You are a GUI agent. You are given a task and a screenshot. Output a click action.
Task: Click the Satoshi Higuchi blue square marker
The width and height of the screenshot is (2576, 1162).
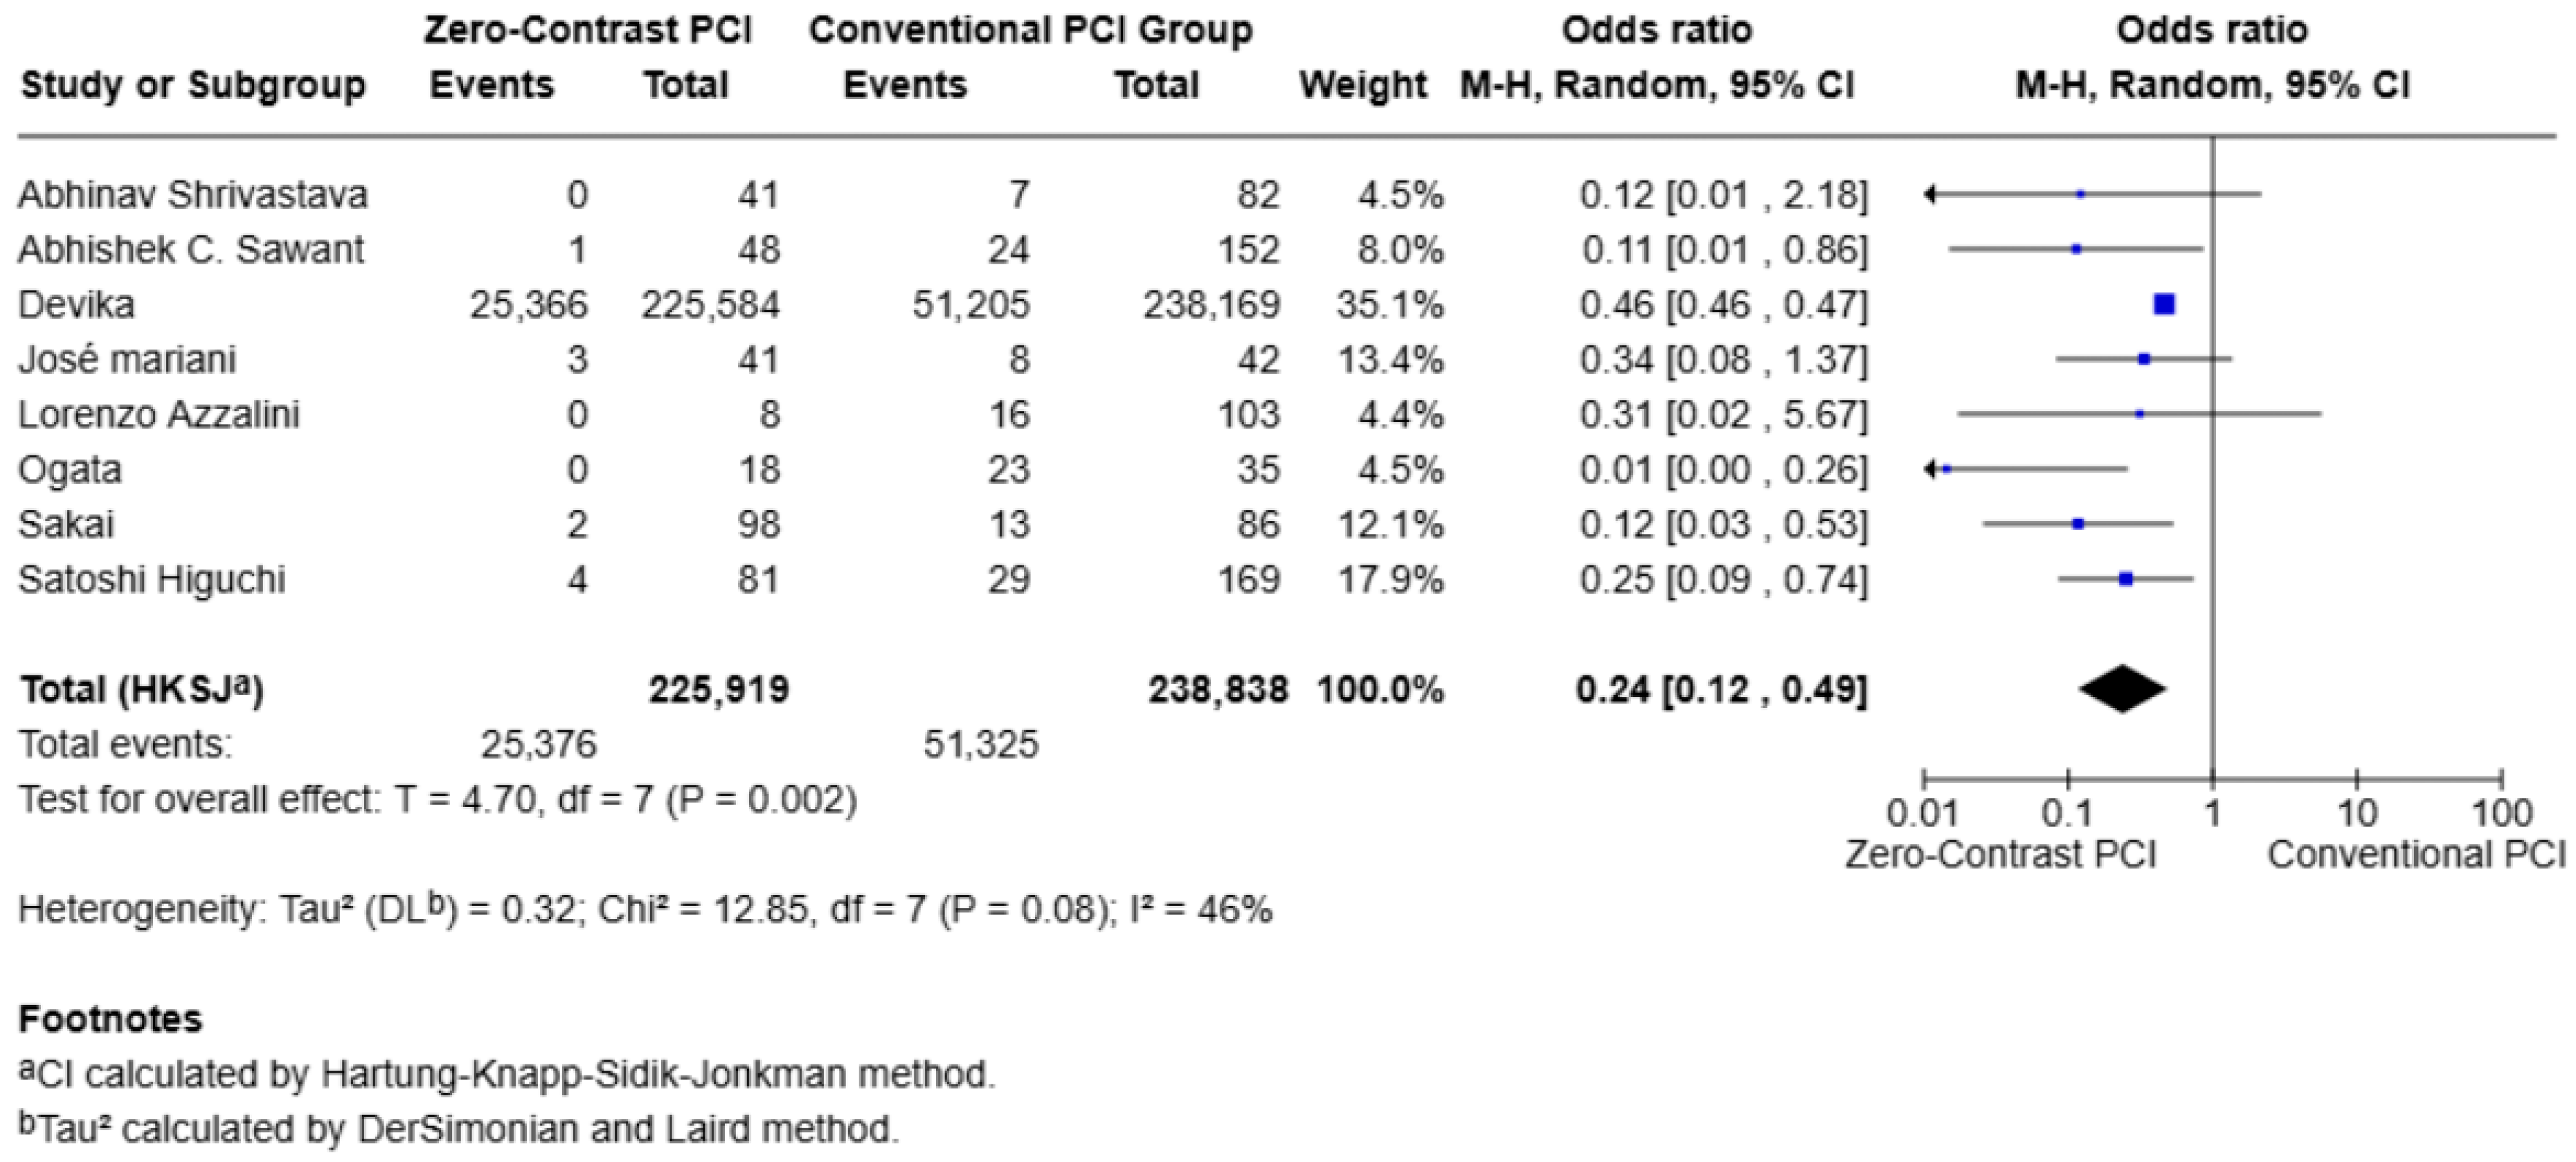[x=2126, y=579]
